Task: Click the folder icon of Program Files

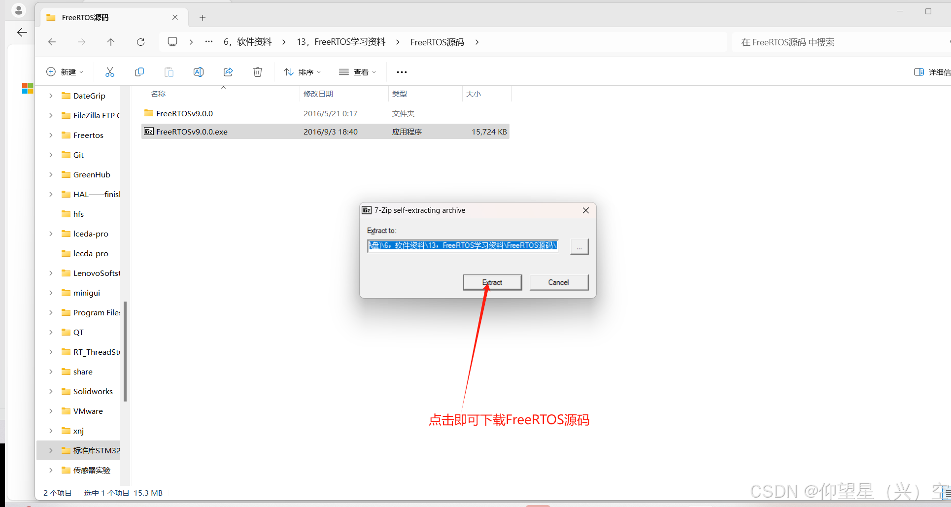Action: coord(66,312)
